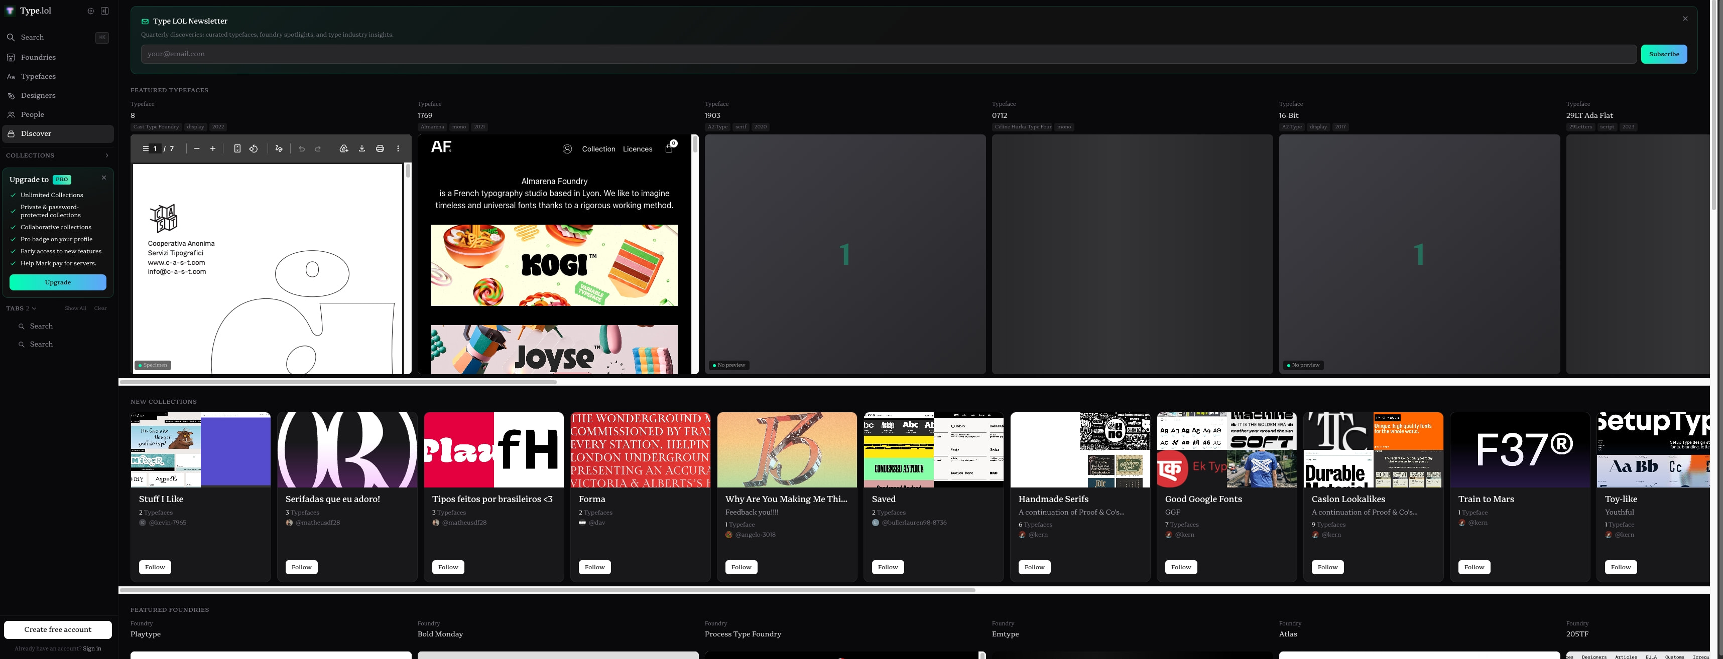1723x659 pixels.
Task: Open the Typefaces section
Action: (58, 76)
